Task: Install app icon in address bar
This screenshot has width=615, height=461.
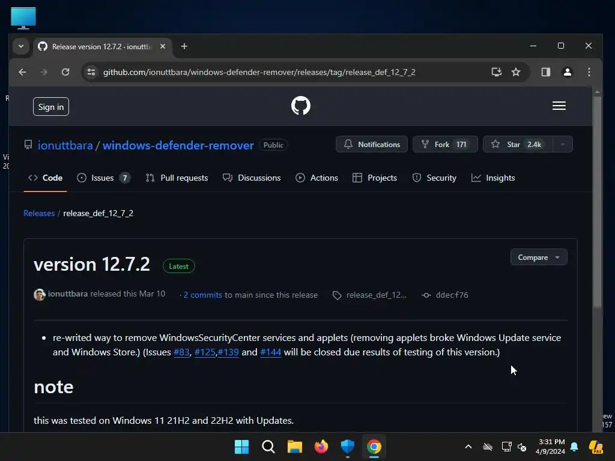Action: pyautogui.click(x=497, y=72)
